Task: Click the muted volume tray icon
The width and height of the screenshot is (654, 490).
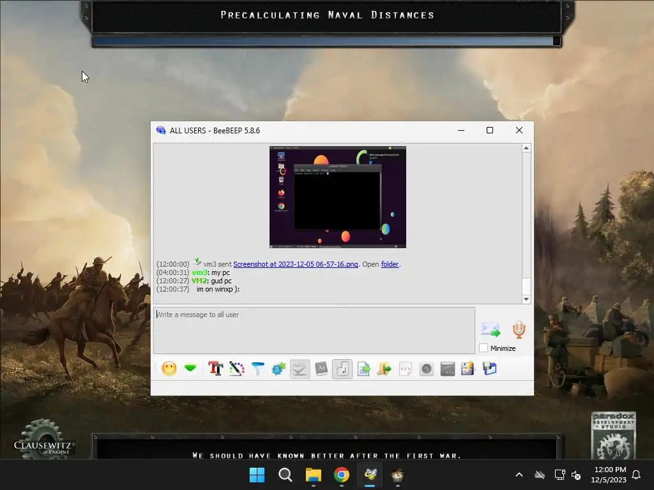Action: (576, 475)
